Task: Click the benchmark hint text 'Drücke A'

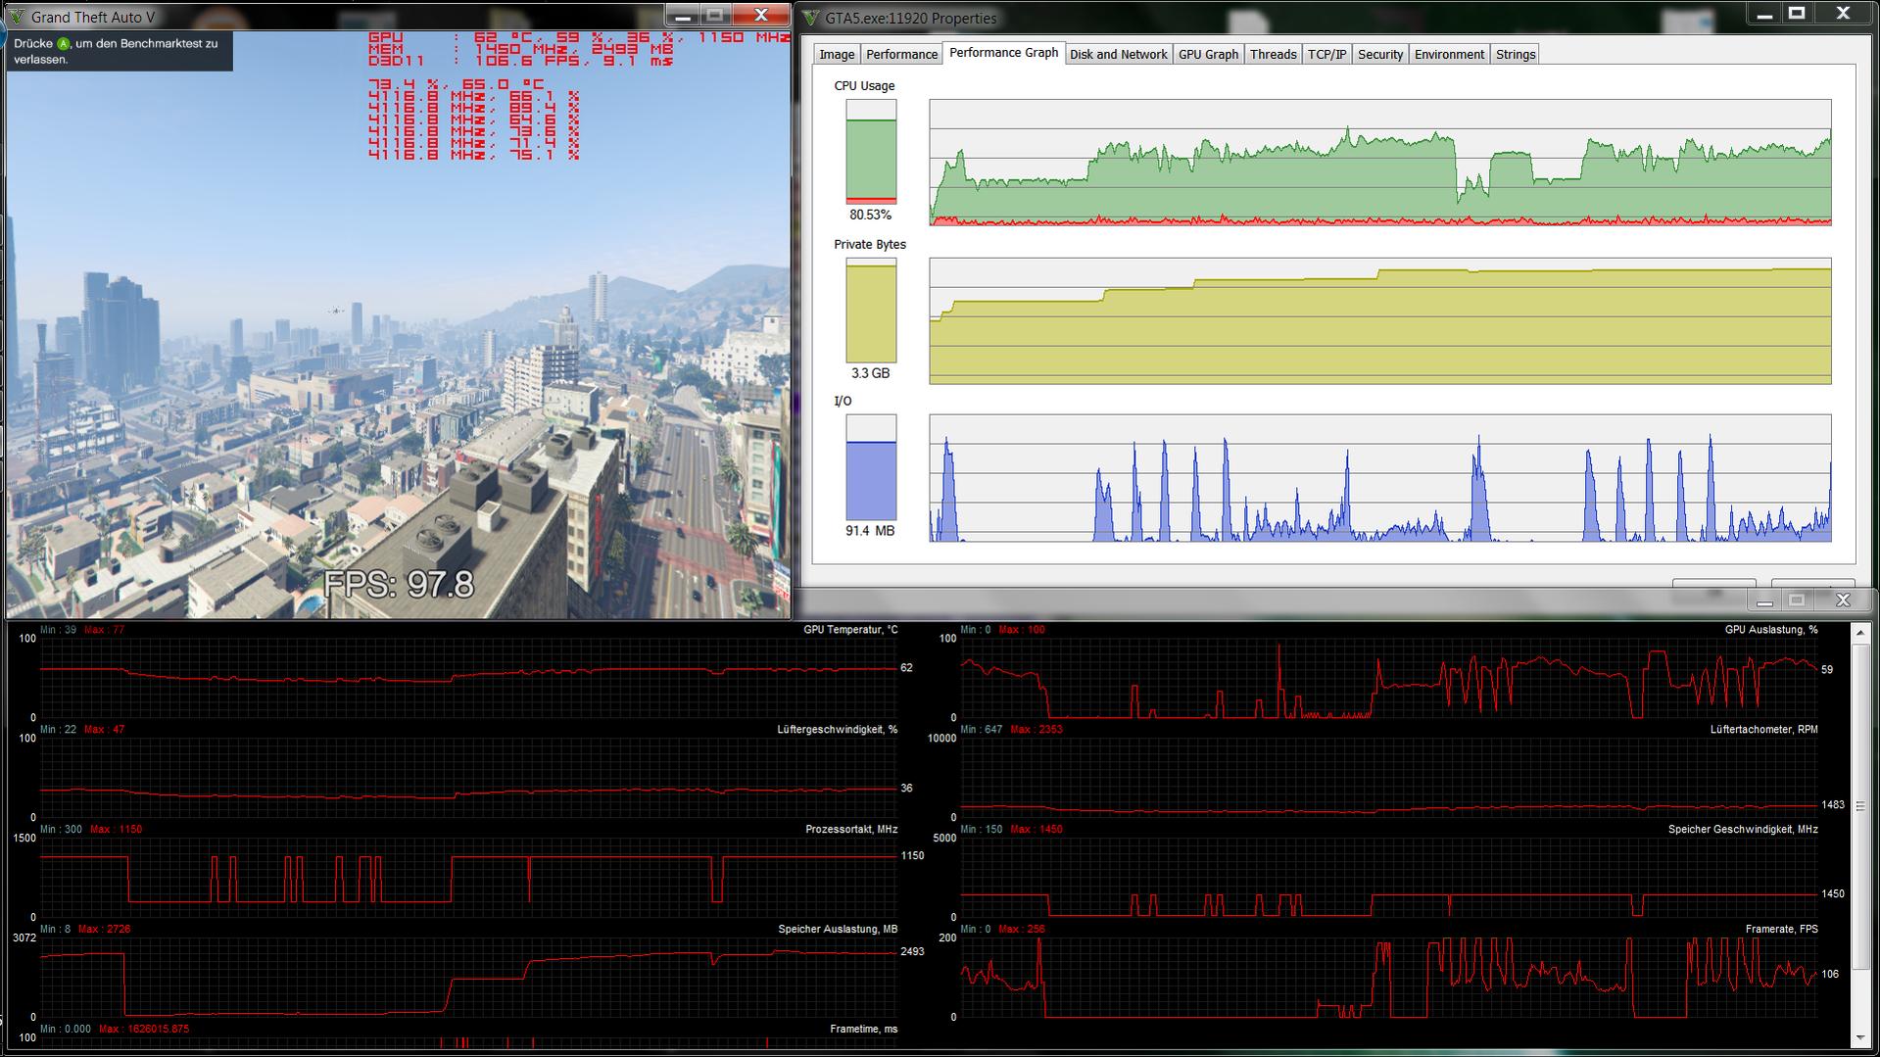Action: [x=41, y=44]
